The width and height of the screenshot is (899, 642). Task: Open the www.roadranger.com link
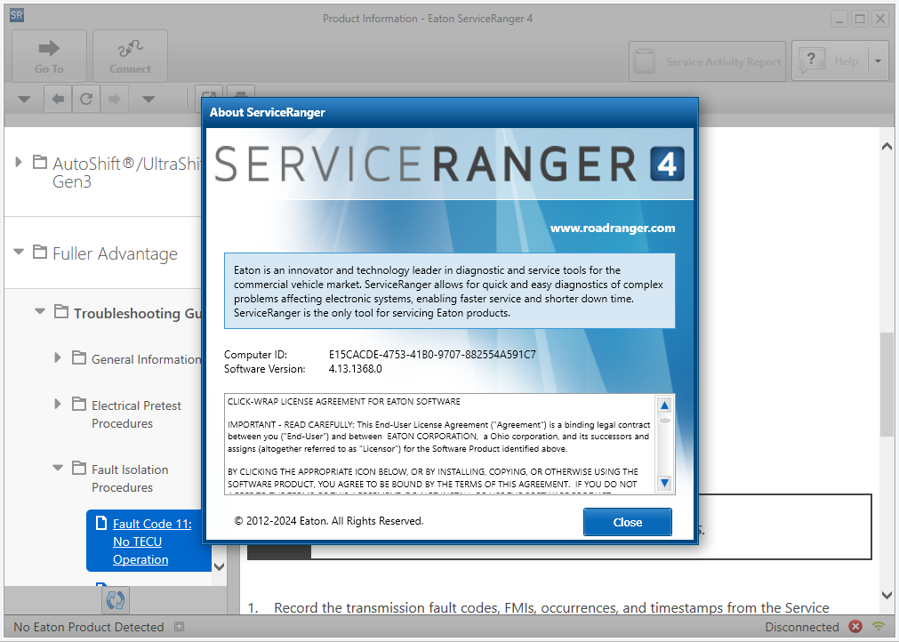point(612,228)
